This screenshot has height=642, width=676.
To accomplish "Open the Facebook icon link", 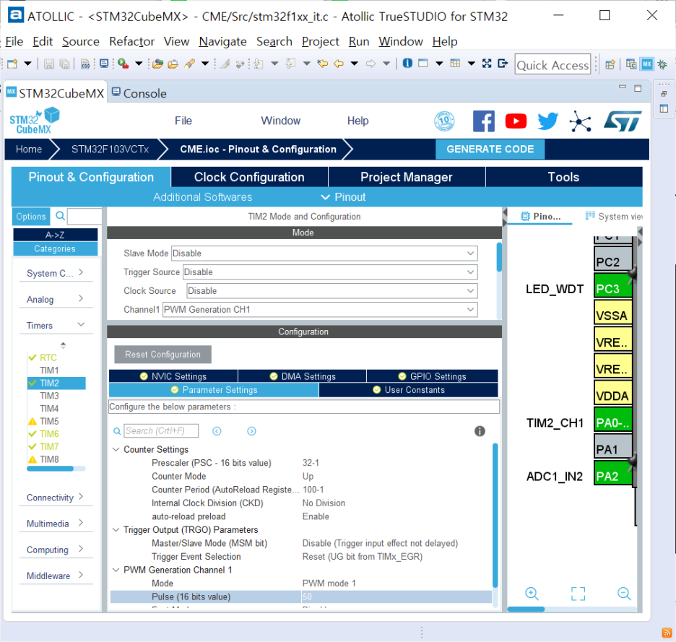I will pos(484,121).
